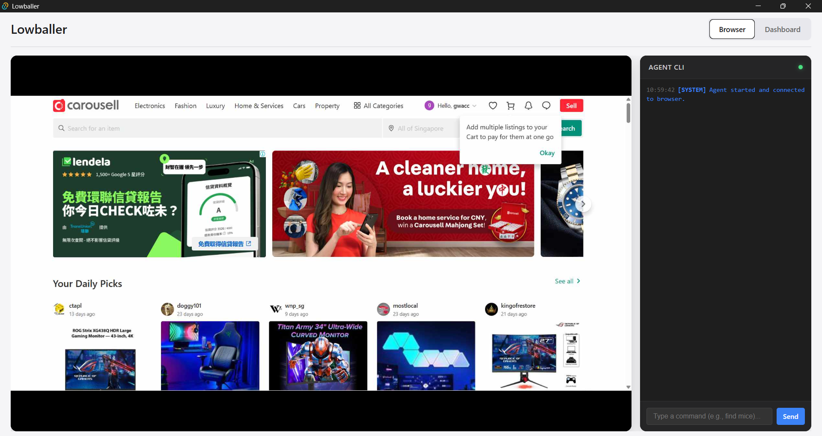Check notifications via the bell icon

528,106
